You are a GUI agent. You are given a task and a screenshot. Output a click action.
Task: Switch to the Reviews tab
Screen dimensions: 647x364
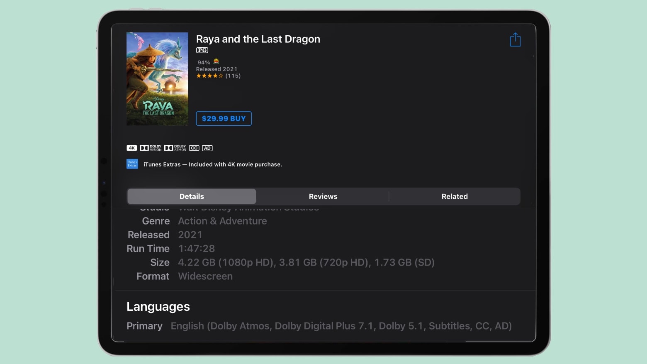point(323,196)
